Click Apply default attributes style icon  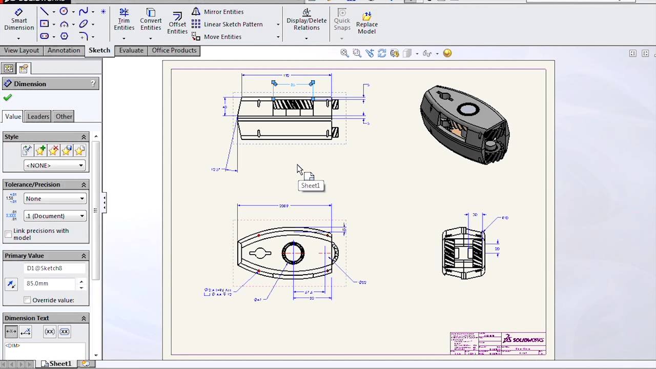click(27, 150)
